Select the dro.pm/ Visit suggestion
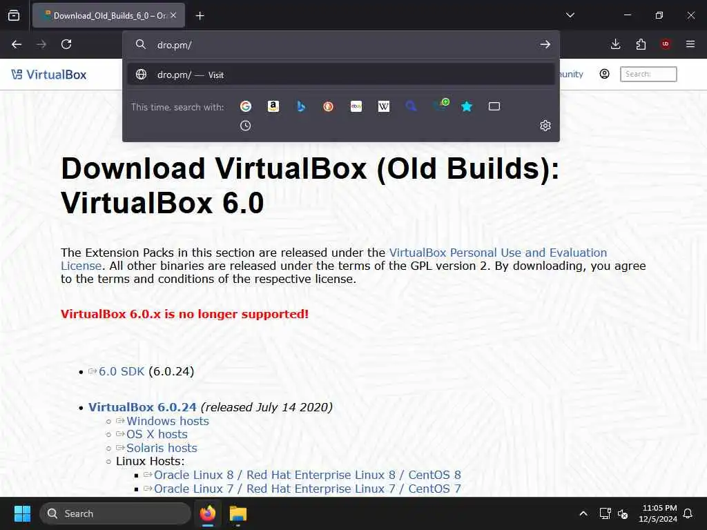The height and width of the screenshot is (530, 707). 341,75
